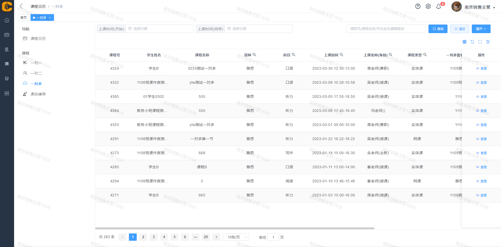The width and height of the screenshot is (501, 247).
Task: Toggle fullscreen table view icon
Action: [480, 42]
